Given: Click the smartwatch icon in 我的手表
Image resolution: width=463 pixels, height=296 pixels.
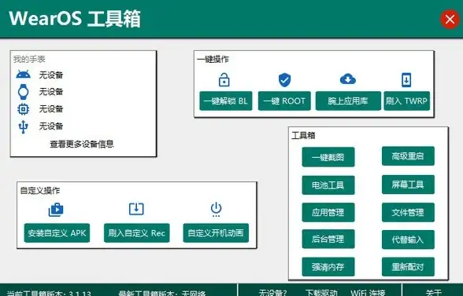Looking at the screenshot, I should click(23, 92).
